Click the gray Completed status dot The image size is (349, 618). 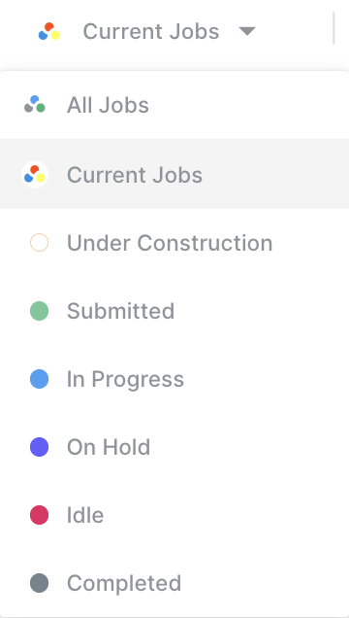pyautogui.click(x=40, y=583)
